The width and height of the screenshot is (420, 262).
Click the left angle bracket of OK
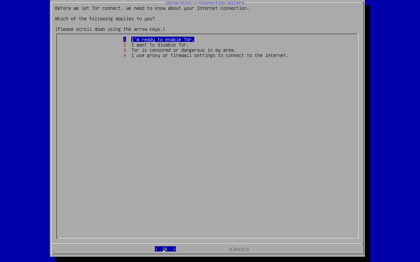point(156,249)
